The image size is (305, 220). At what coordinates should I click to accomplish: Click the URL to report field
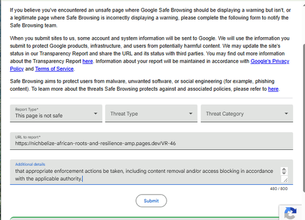[151, 141]
